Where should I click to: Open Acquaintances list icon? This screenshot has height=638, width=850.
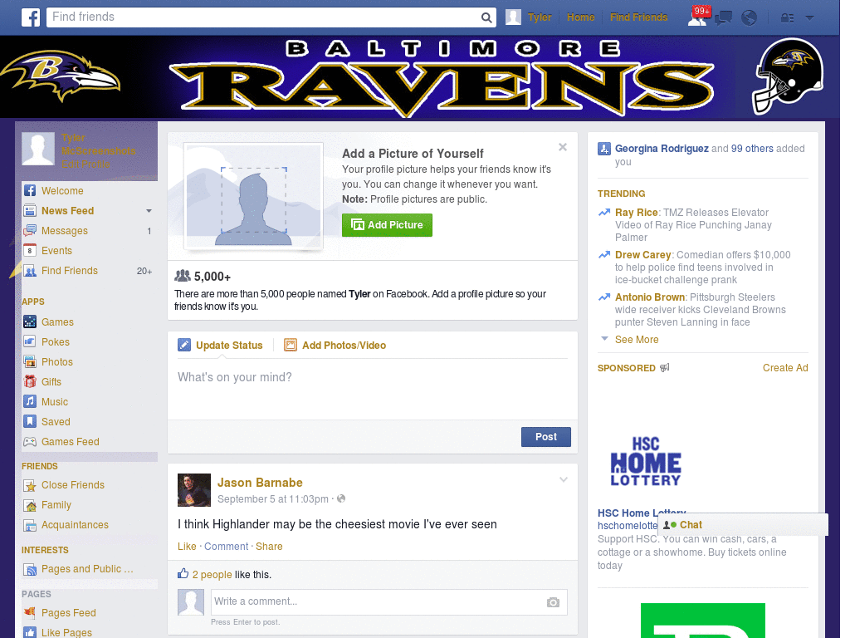(x=30, y=525)
